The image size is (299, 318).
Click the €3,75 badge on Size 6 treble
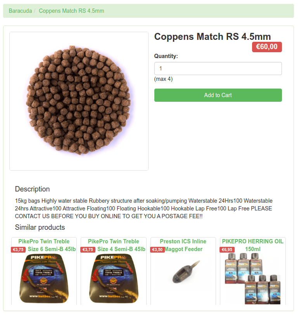18,250
